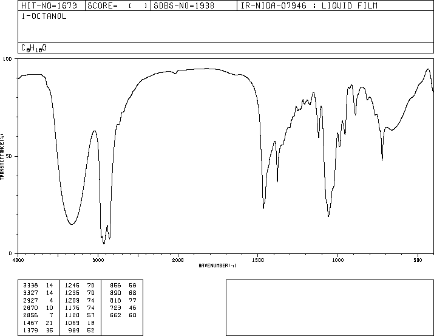Screen dimensions: 434x336
Task: Click the empty box right of peak table
Action: coord(330,307)
